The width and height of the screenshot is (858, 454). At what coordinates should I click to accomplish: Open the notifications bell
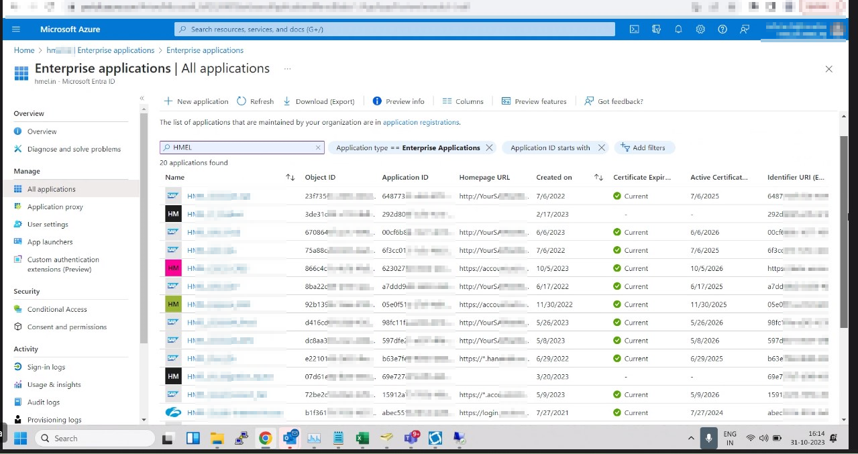tap(678, 30)
